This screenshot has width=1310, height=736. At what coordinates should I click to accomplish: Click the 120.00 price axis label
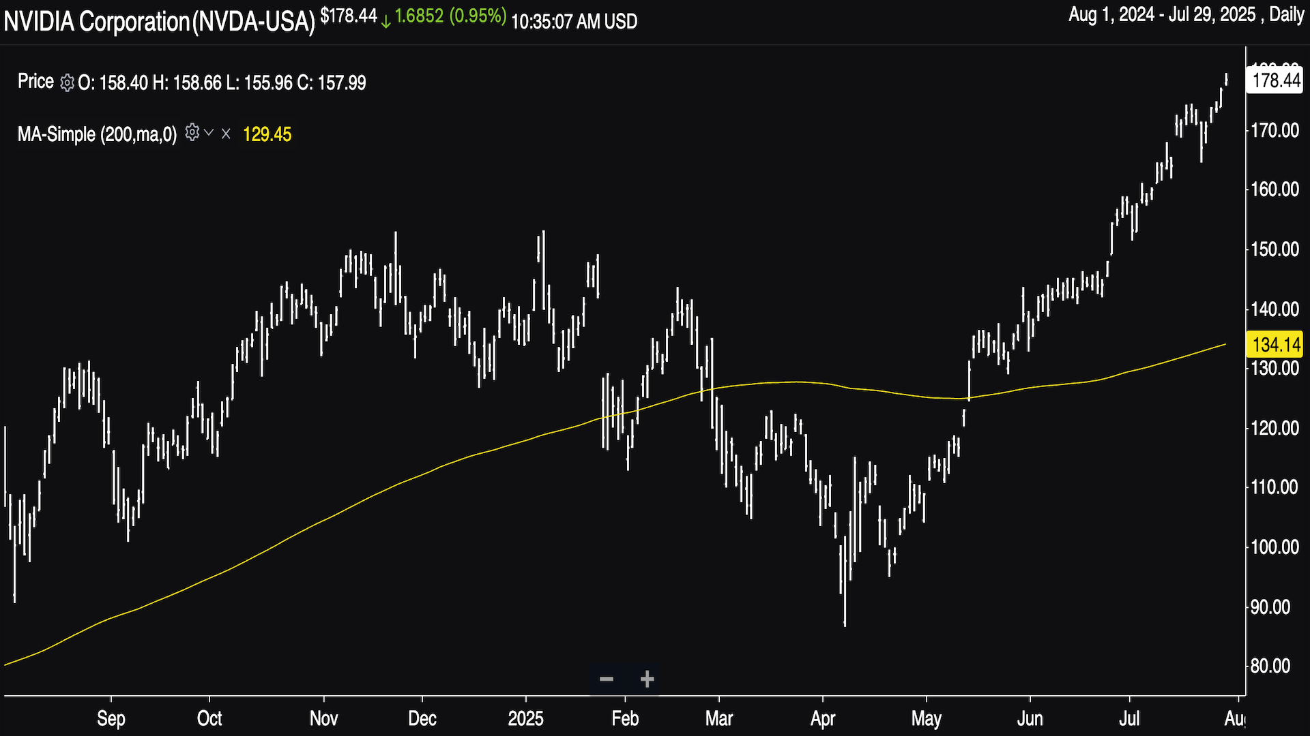(1275, 428)
